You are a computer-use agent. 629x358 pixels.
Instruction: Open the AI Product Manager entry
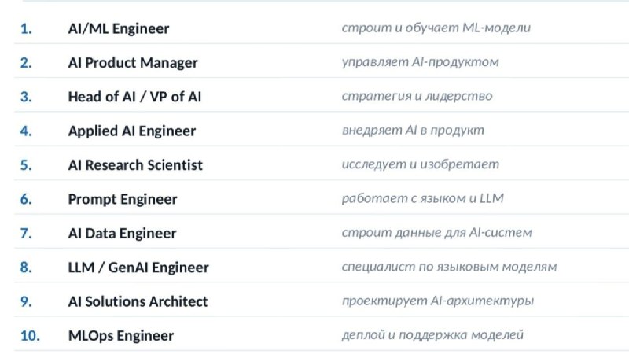point(133,63)
